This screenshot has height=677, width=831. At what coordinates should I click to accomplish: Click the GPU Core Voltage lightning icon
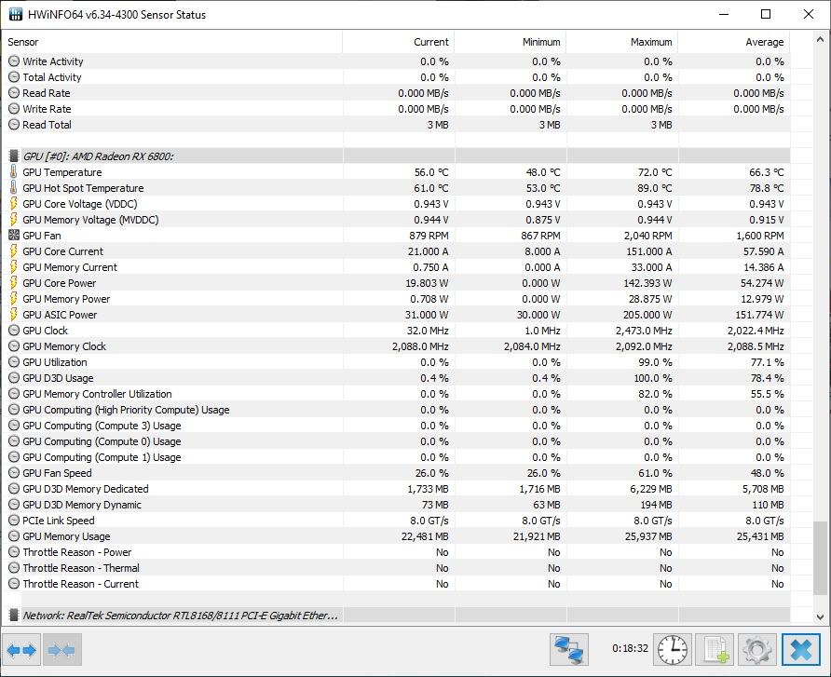pos(14,204)
